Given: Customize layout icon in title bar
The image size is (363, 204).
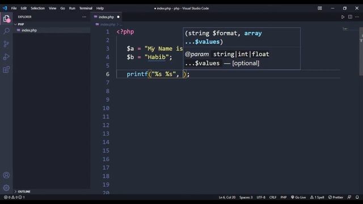Looking at the screenshot, I should [320, 8].
